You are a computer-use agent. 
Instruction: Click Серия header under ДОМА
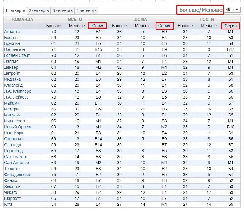tap(164, 26)
